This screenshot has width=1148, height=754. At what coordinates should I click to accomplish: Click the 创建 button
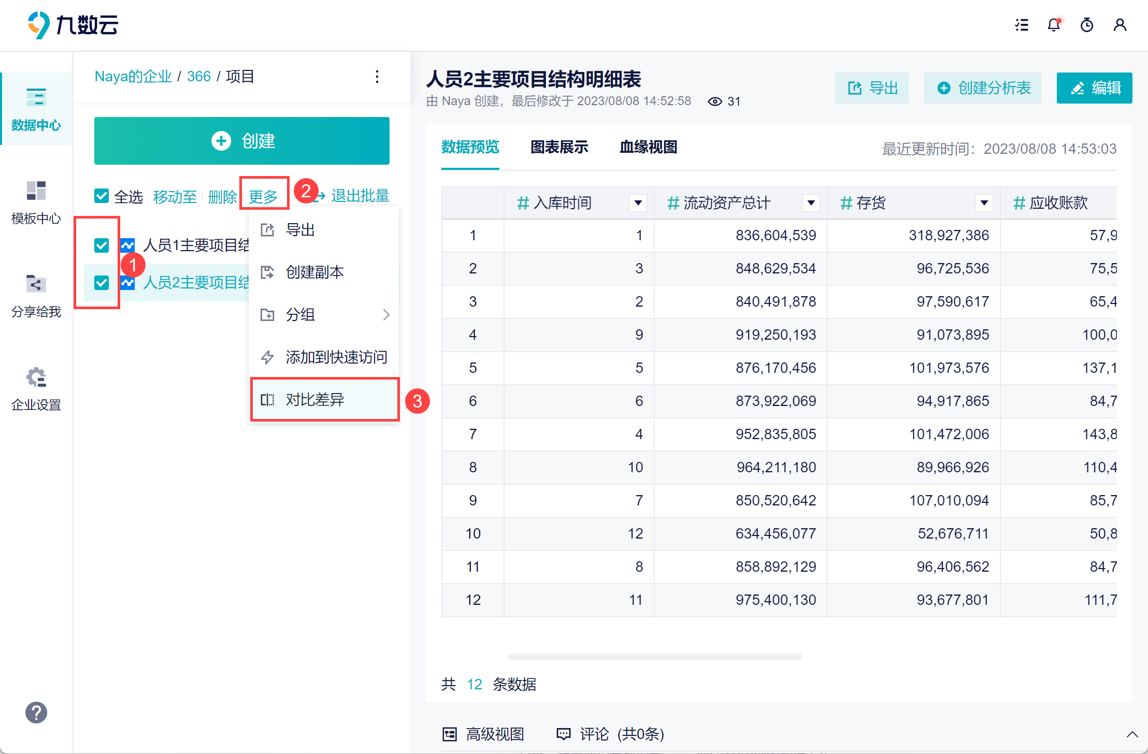[242, 141]
